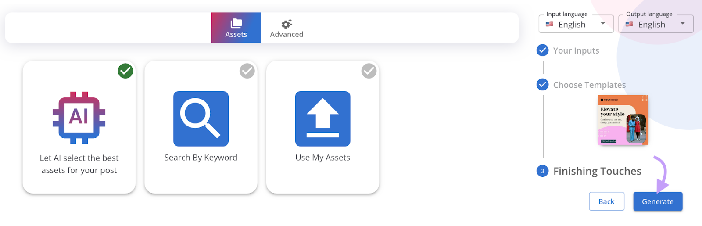Click the Assets folder icon

pos(236,23)
